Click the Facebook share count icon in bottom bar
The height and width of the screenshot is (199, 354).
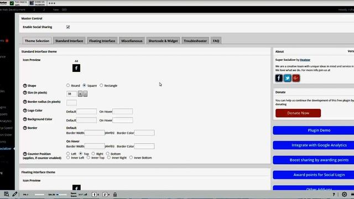click(x=94, y=194)
